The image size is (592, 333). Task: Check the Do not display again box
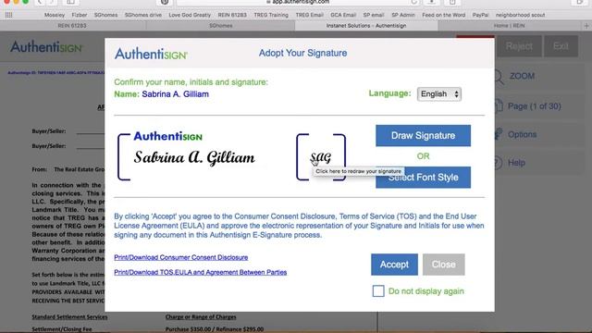[378, 291]
